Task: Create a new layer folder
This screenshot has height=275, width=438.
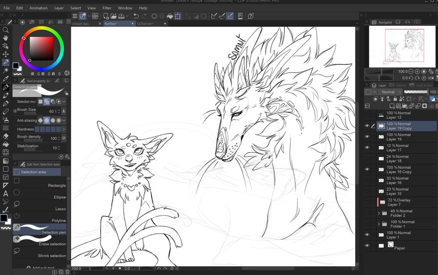Action: tap(405, 106)
